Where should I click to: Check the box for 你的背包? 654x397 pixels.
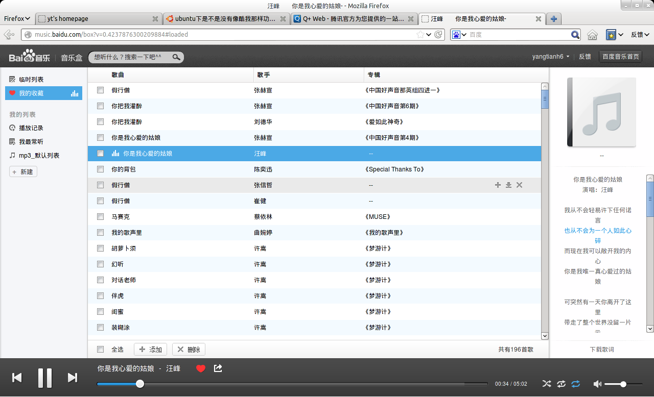tap(100, 169)
